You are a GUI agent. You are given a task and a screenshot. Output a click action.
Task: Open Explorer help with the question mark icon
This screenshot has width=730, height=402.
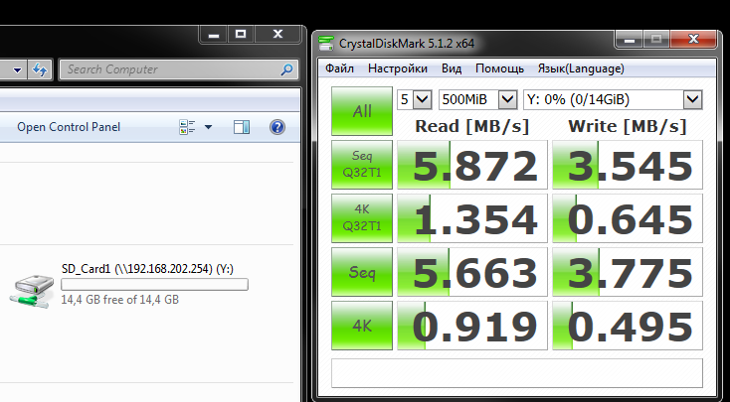(277, 127)
